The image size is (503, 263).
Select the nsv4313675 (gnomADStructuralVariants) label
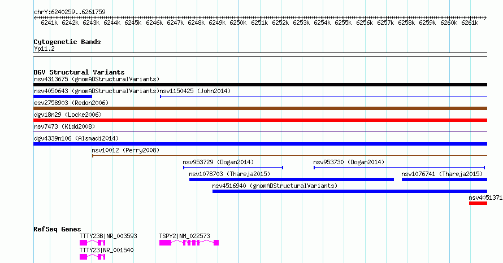97,79
